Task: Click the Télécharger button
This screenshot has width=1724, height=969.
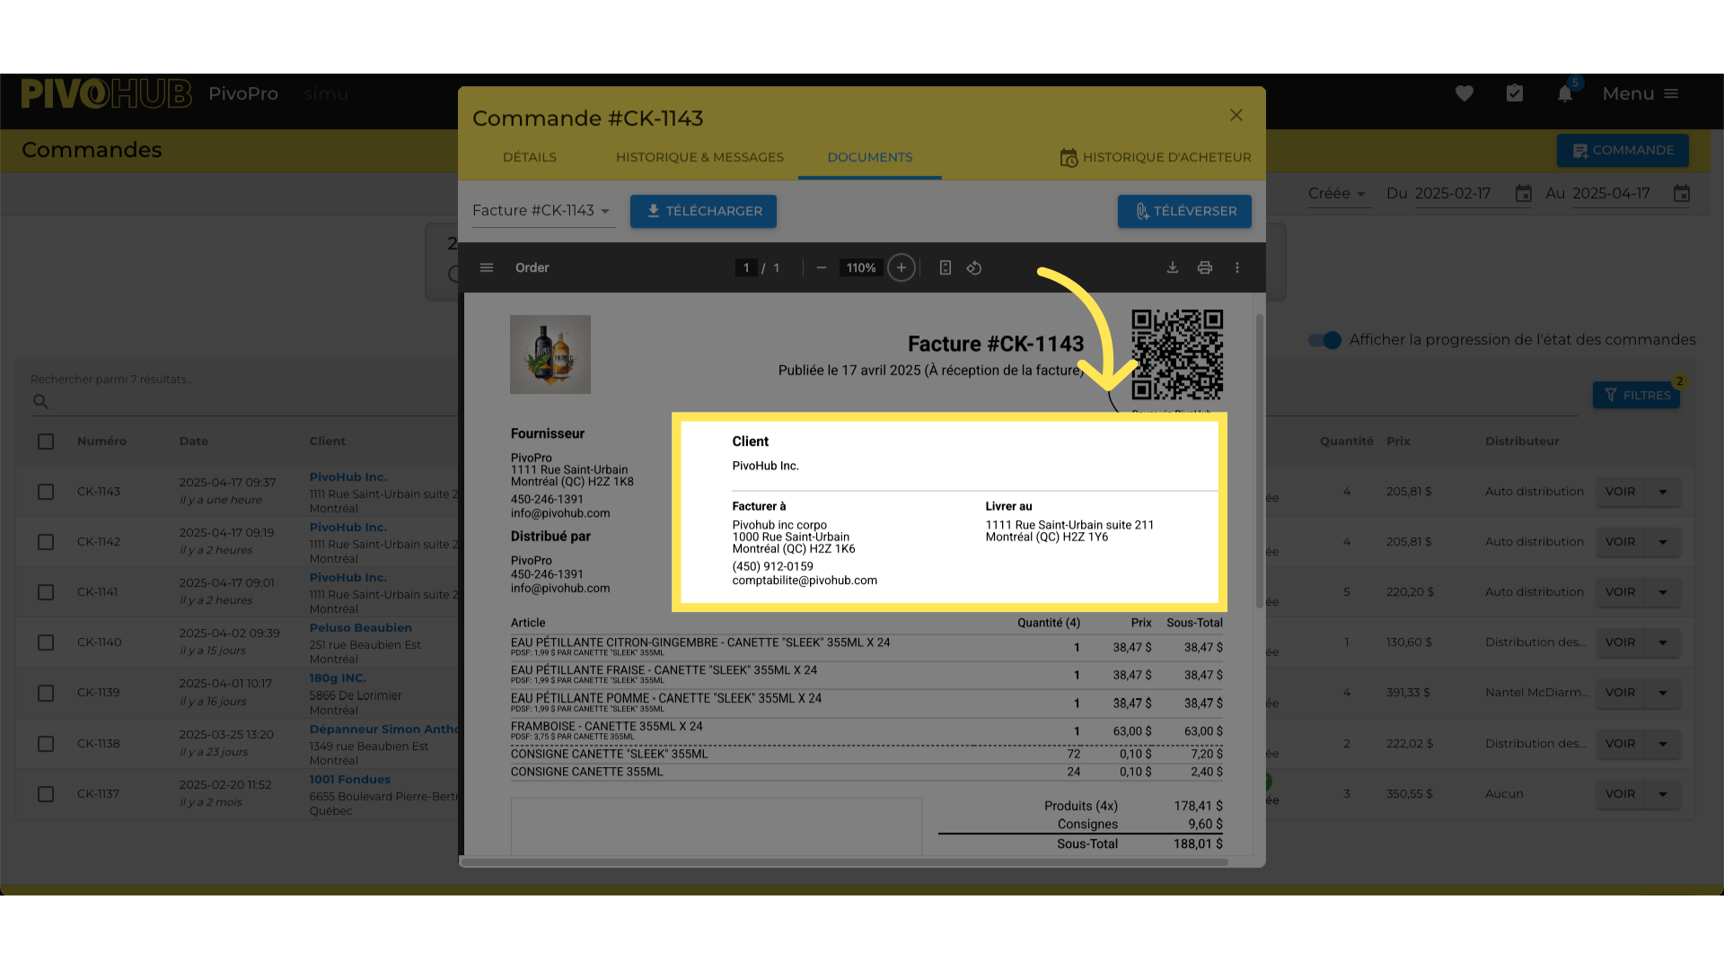Action: tap(703, 211)
